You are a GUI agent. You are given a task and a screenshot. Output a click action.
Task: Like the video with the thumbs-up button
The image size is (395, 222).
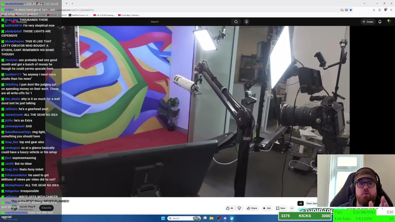230,208
